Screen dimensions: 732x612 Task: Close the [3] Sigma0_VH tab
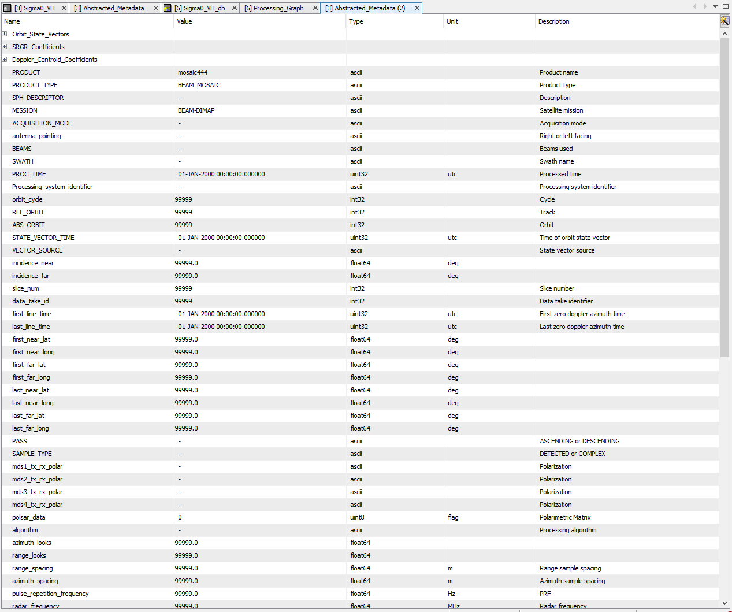64,8
